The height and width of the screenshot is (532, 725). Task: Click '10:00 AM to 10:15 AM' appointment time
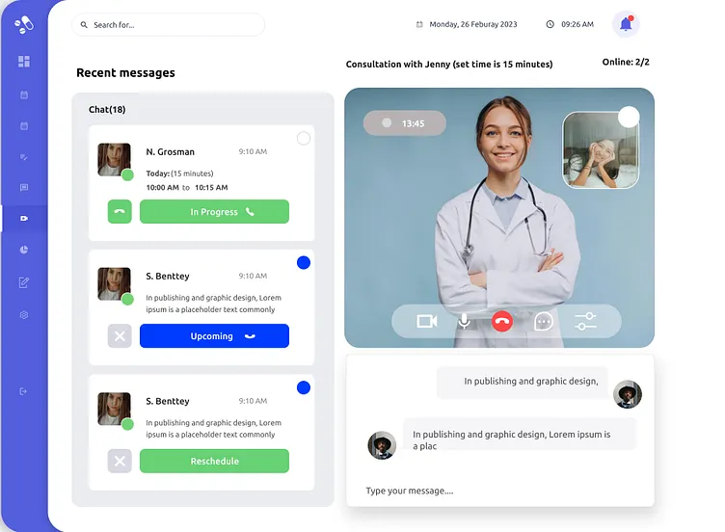pos(187,187)
